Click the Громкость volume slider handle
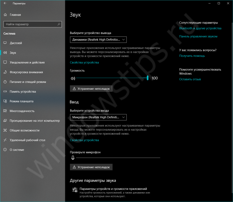The height and width of the screenshot is (202, 233). tap(148, 78)
